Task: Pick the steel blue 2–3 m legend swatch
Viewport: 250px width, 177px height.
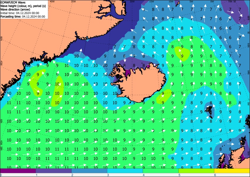Action: tap(89, 171)
